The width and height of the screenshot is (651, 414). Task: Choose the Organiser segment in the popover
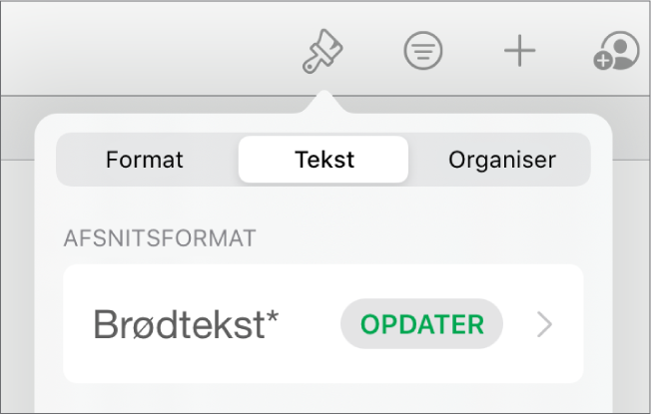tap(501, 160)
